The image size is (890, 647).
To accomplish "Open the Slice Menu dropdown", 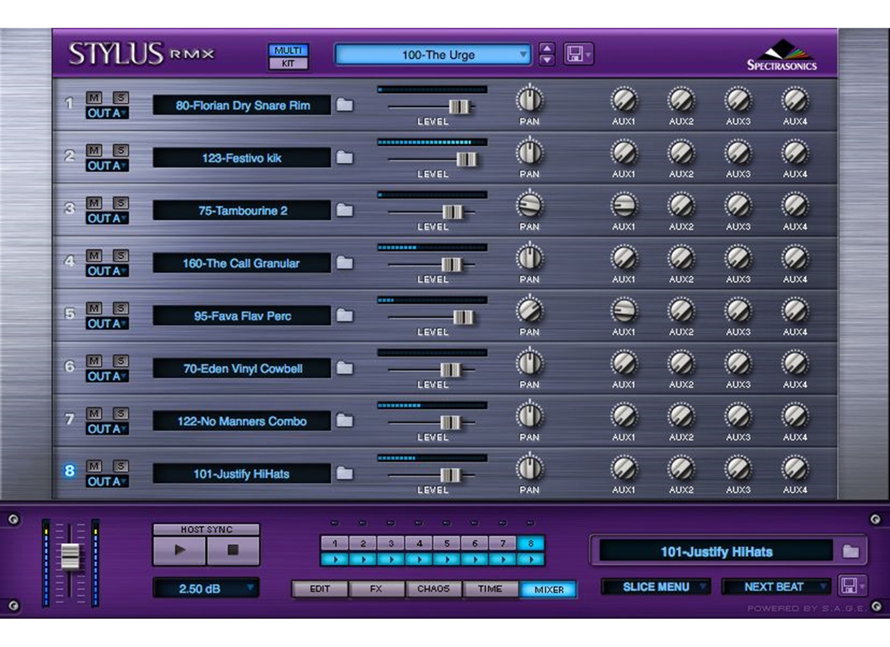I will (x=656, y=587).
